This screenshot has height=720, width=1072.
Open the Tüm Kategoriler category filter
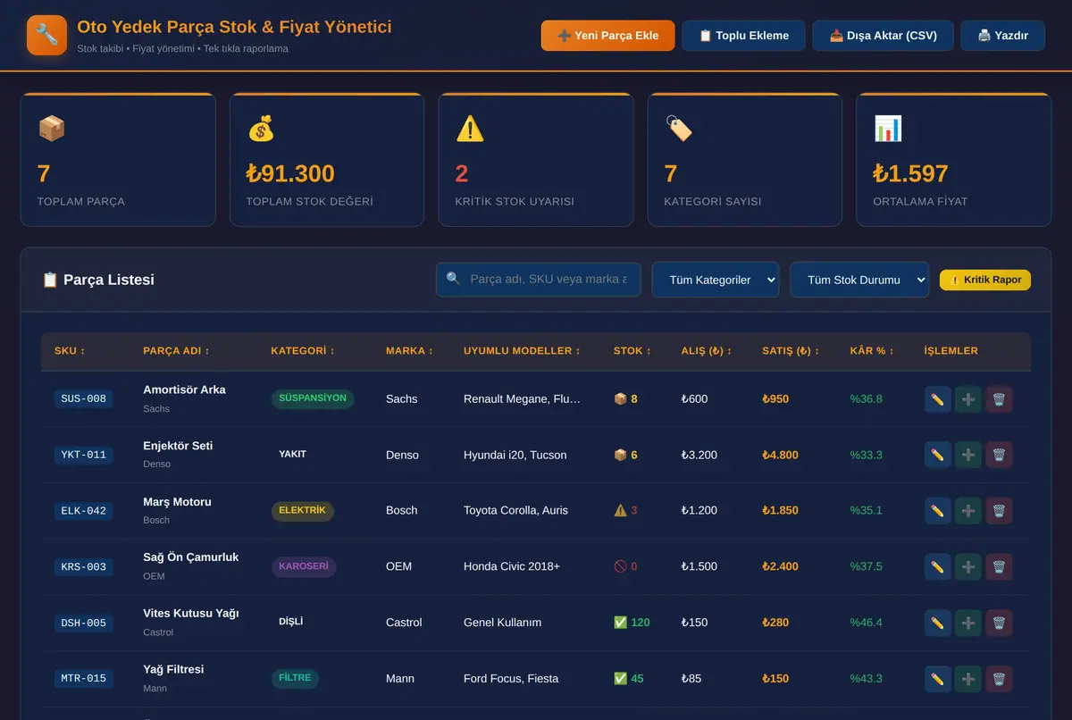[x=716, y=280]
